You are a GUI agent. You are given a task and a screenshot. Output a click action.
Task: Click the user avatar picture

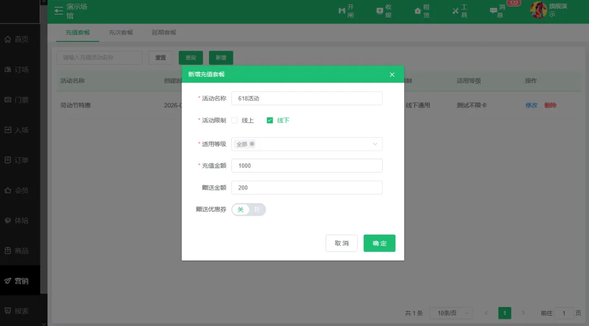pyautogui.click(x=538, y=10)
